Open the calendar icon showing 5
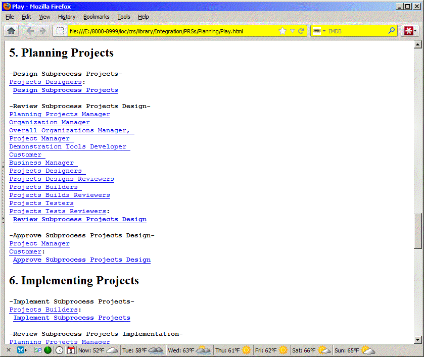 (x=71, y=350)
